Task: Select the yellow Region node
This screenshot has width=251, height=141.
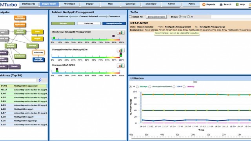Action: click(37, 38)
